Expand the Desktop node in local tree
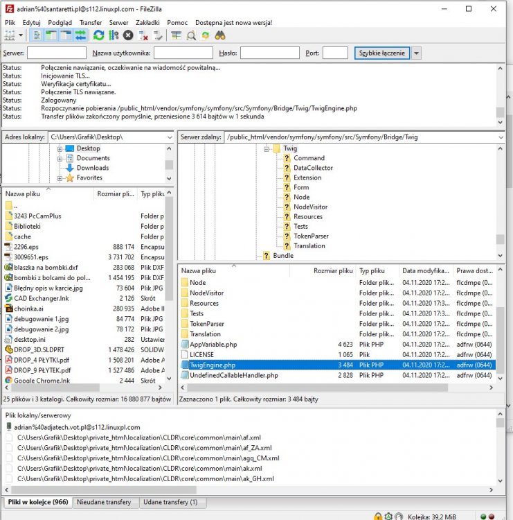 pyautogui.click(x=60, y=149)
